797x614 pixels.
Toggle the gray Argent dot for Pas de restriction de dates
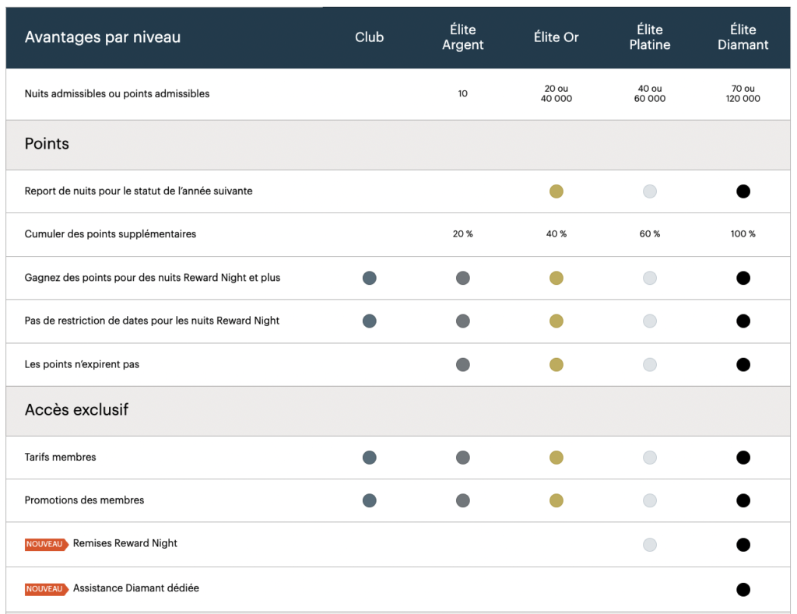click(463, 321)
